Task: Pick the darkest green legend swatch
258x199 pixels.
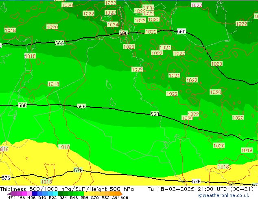Action: pos(60,193)
